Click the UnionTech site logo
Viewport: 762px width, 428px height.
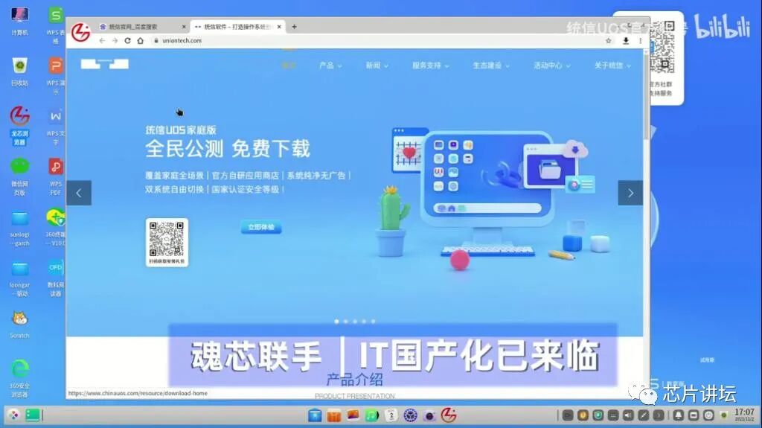point(104,64)
